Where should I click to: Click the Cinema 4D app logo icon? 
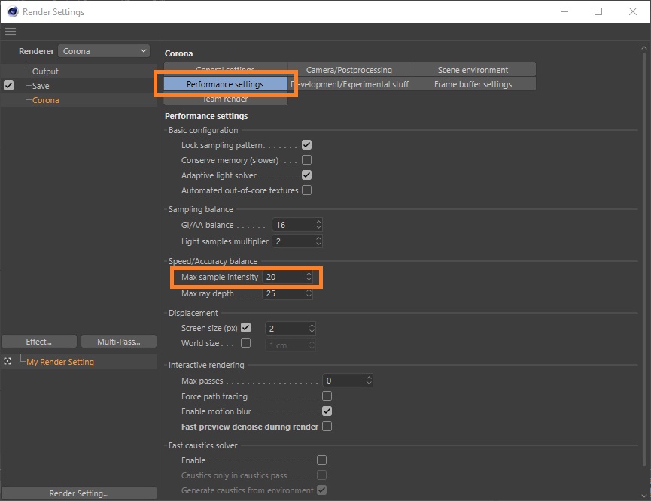click(12, 11)
